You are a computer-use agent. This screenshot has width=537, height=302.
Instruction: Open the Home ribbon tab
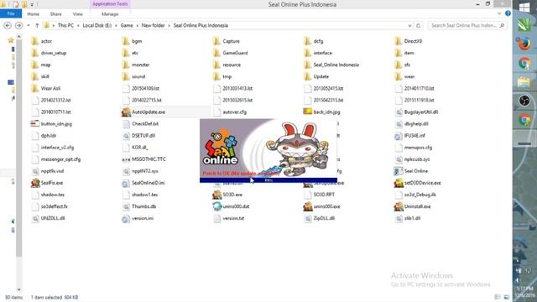pos(34,14)
